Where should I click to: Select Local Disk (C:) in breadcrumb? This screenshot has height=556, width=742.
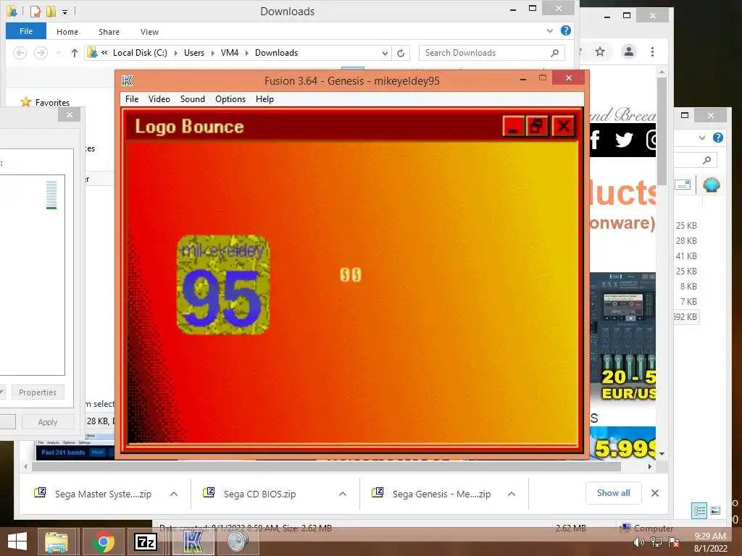[140, 52]
